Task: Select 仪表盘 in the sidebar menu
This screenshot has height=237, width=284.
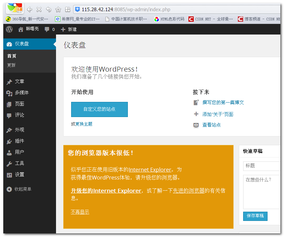Action: click(x=30, y=44)
